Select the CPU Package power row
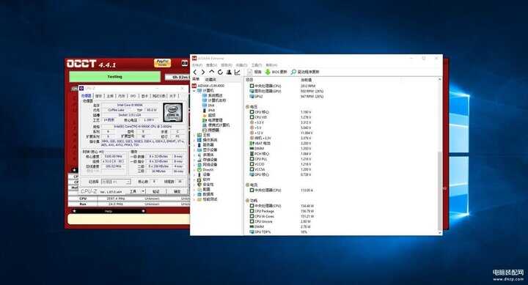The height and width of the screenshot is (285, 528). (x=282, y=211)
